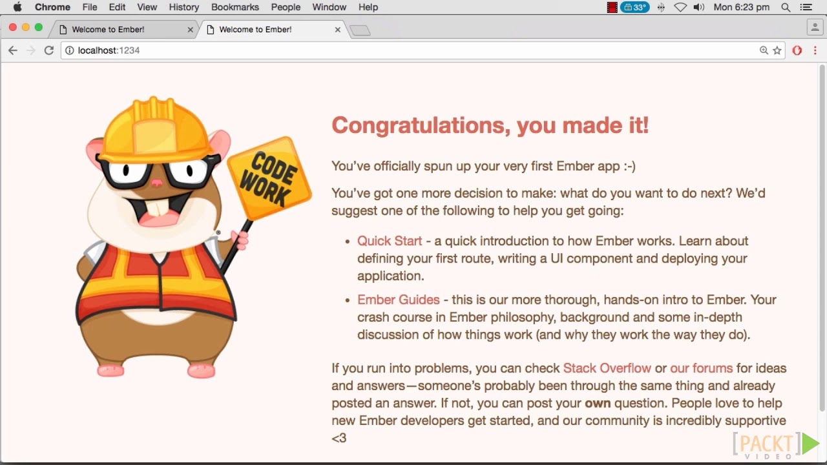The width and height of the screenshot is (827, 465).
Task: Switch to the first Welcome to Ember tab
Action: 123,30
